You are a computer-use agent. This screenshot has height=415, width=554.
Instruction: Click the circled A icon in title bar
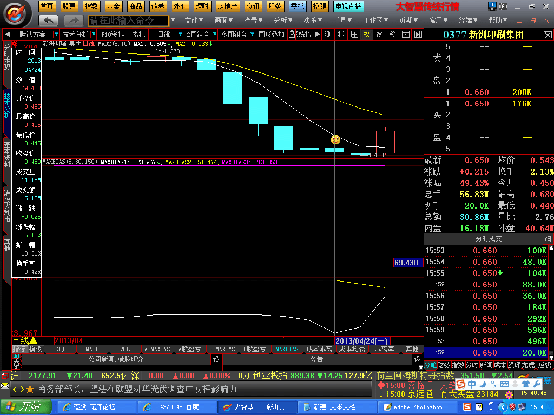point(503,6)
